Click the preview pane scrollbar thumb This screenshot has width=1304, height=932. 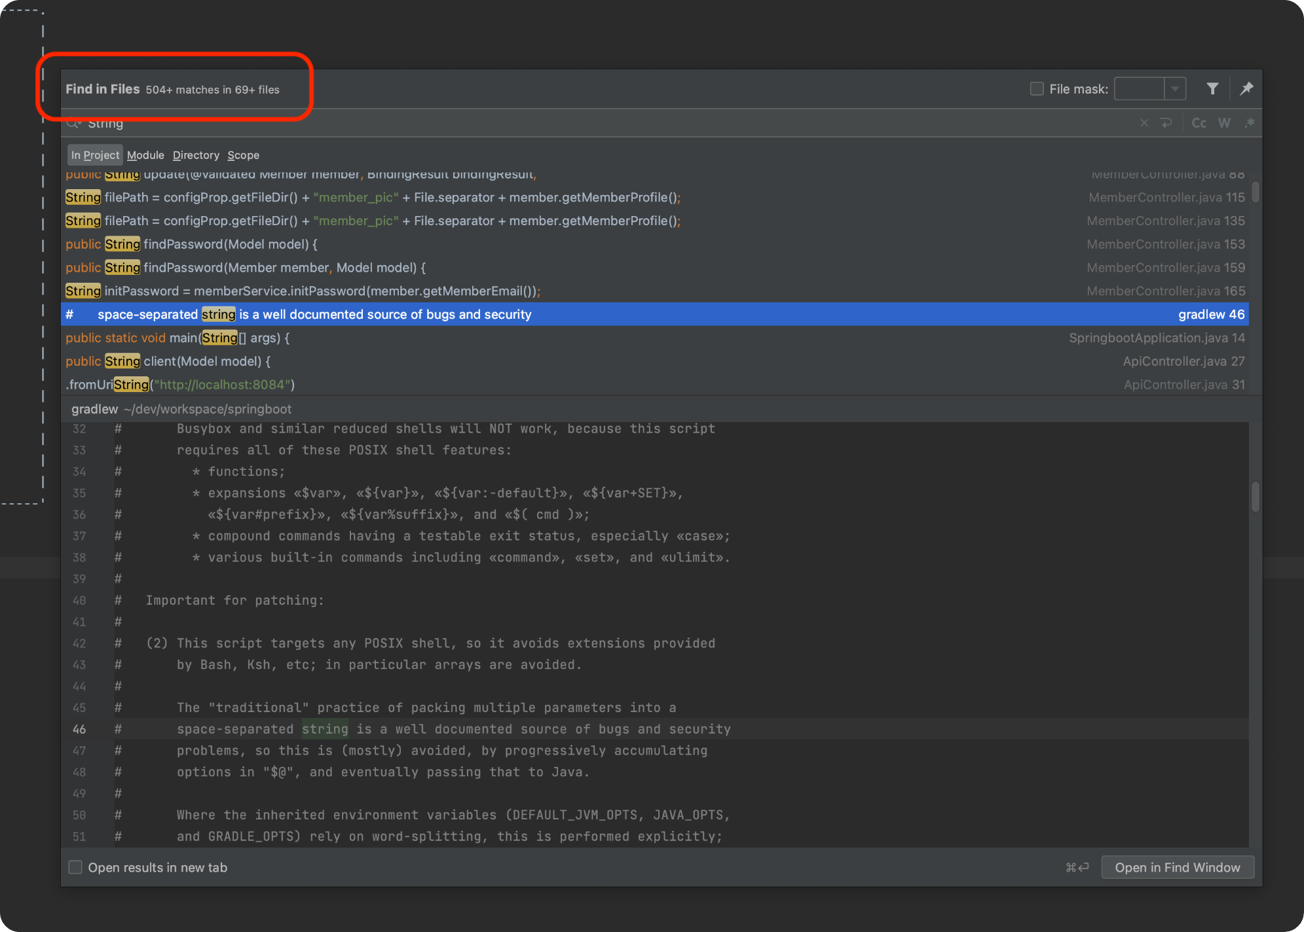click(x=1255, y=497)
